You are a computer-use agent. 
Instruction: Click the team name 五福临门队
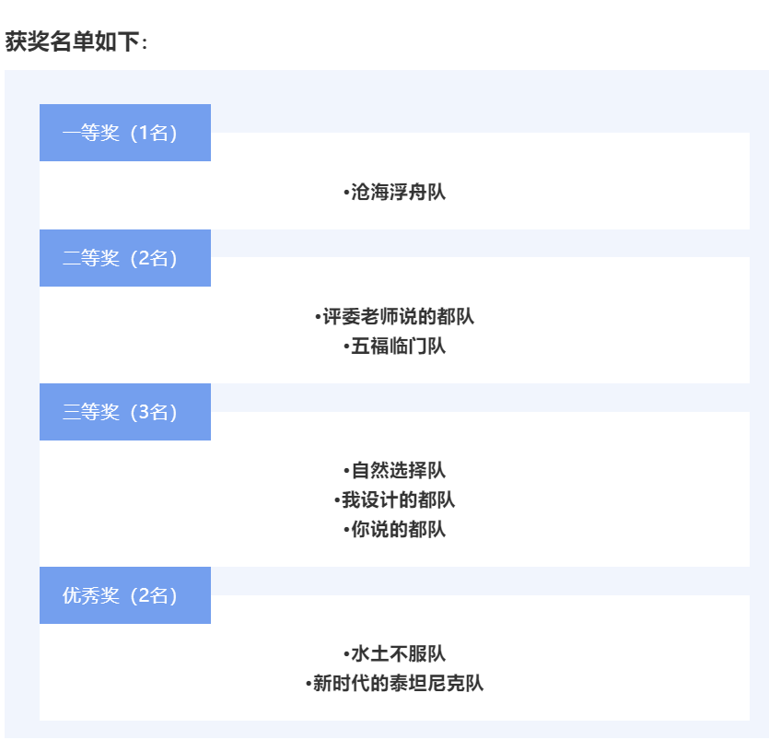[399, 347]
